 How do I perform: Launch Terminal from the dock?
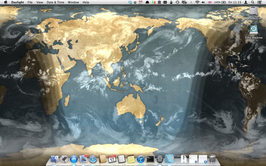[x=150, y=159]
